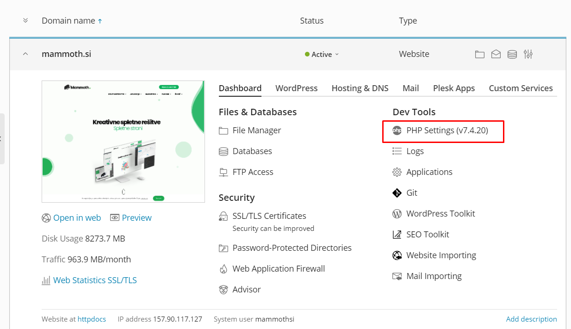
Task: Click the Applications gear icon
Action: click(x=397, y=172)
